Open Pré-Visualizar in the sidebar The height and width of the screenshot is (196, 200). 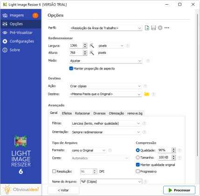pos(21,33)
